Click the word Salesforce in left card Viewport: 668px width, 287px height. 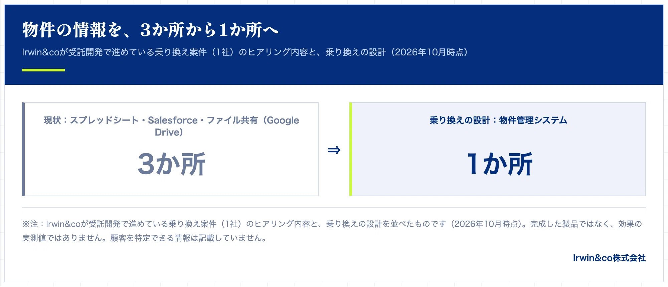tap(173, 120)
